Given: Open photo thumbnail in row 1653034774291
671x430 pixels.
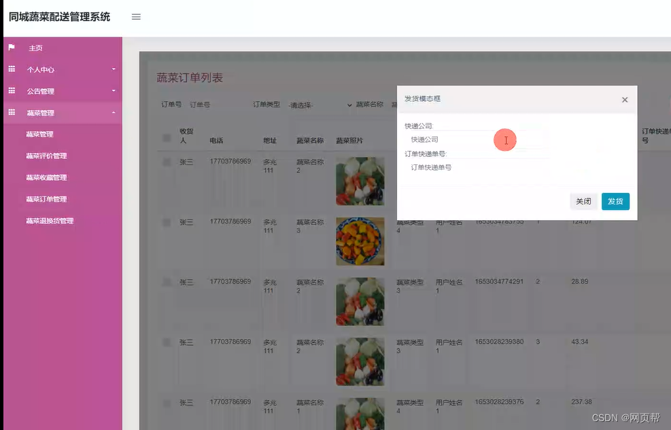Looking at the screenshot, I should 360,302.
